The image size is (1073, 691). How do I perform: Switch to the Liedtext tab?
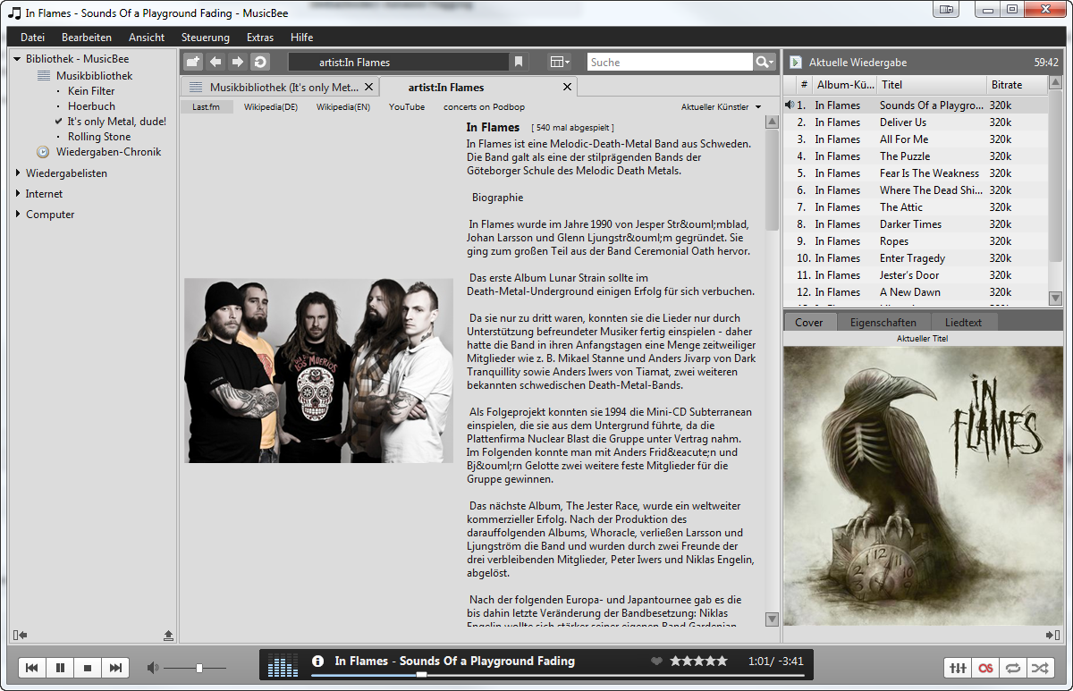click(963, 322)
